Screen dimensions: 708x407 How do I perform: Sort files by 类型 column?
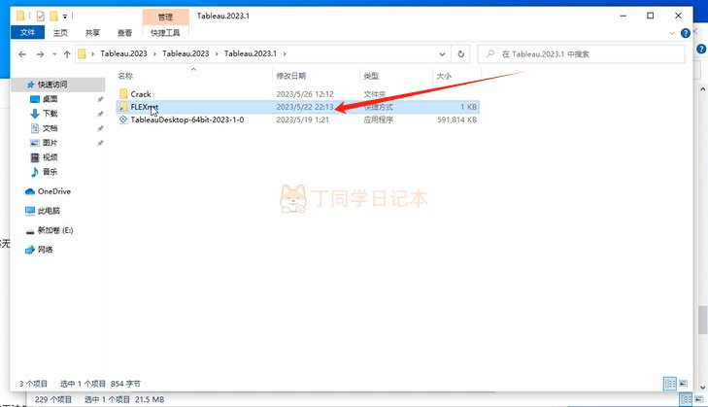396,76
